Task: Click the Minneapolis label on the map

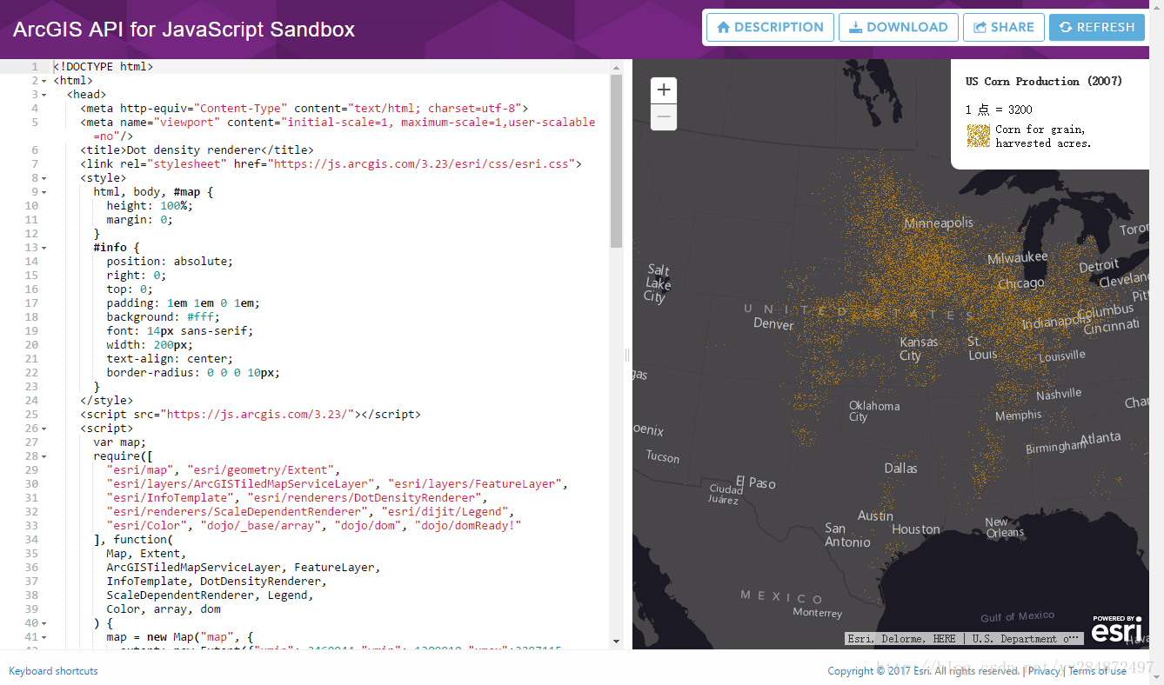Action: (x=939, y=223)
